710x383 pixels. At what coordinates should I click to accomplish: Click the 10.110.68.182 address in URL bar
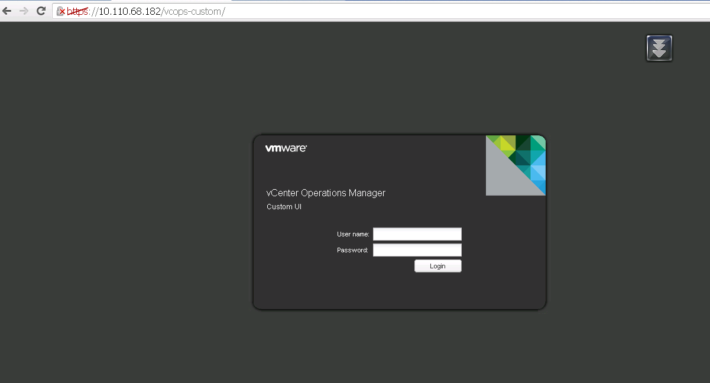tap(129, 11)
